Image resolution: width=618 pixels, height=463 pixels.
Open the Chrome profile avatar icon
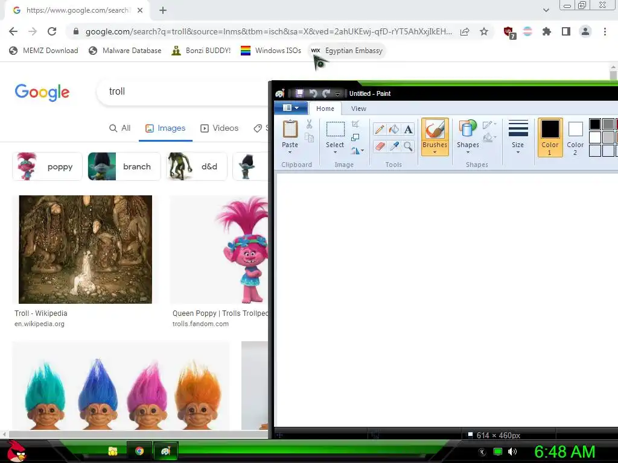585,31
